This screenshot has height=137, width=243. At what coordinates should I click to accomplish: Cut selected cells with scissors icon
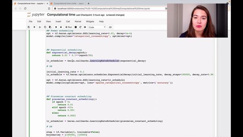point(40,27)
